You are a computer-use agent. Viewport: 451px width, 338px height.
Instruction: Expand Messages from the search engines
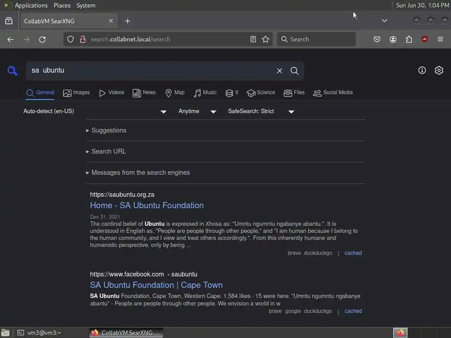[x=138, y=173]
